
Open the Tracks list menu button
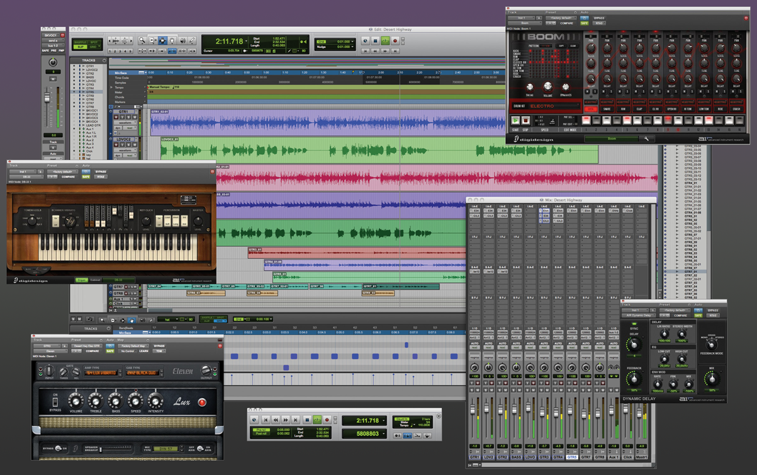104,60
